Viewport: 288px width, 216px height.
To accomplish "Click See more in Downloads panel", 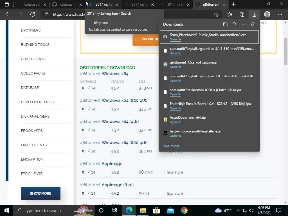I will coord(171,146).
